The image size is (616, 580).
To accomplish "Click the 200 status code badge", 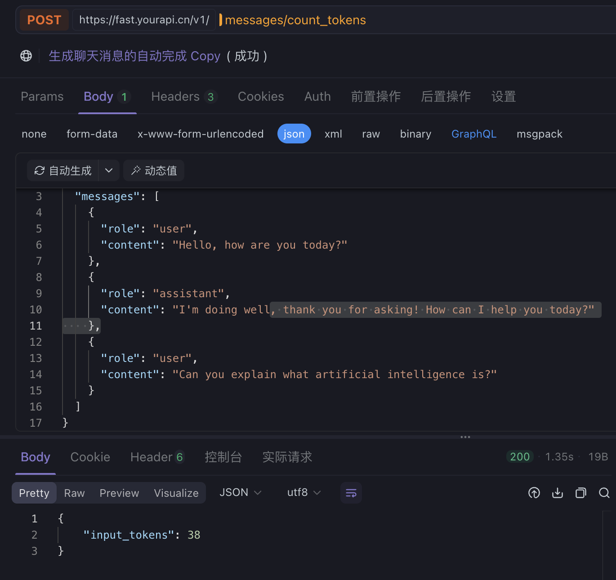I will click(520, 457).
